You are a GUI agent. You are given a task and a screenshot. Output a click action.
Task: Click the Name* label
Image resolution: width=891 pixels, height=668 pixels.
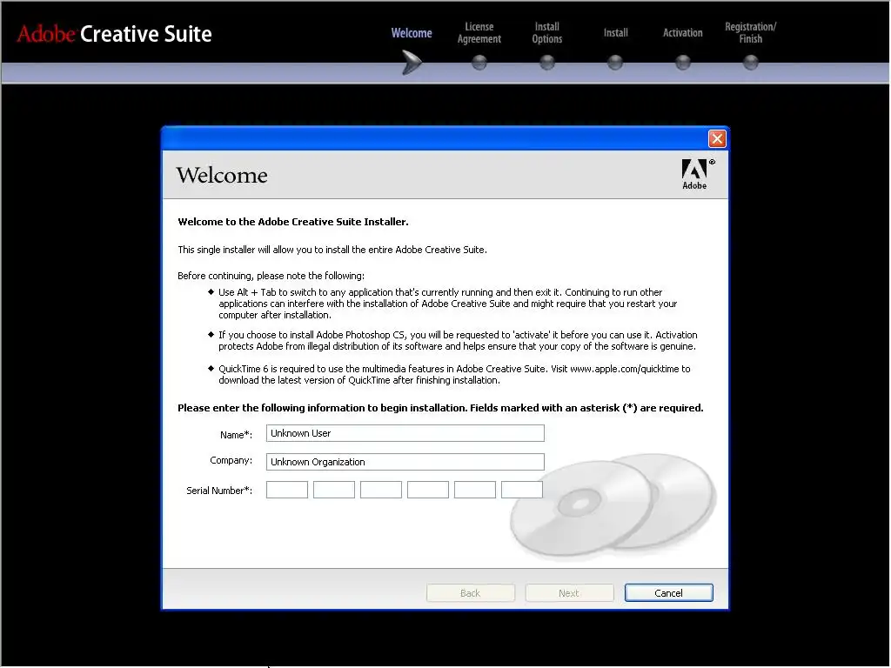(x=236, y=435)
